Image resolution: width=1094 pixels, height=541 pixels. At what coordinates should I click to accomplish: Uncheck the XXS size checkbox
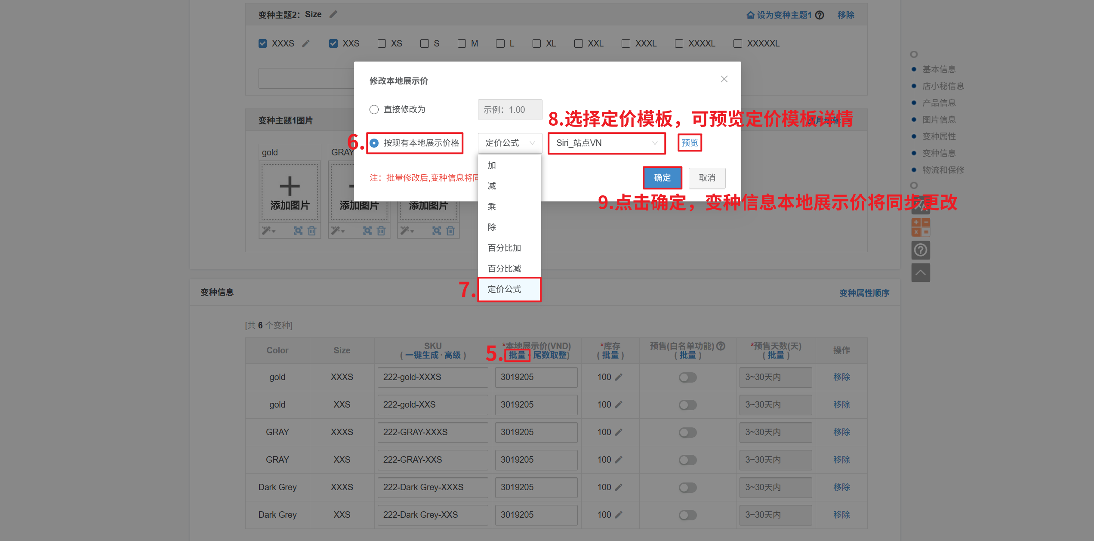point(333,43)
